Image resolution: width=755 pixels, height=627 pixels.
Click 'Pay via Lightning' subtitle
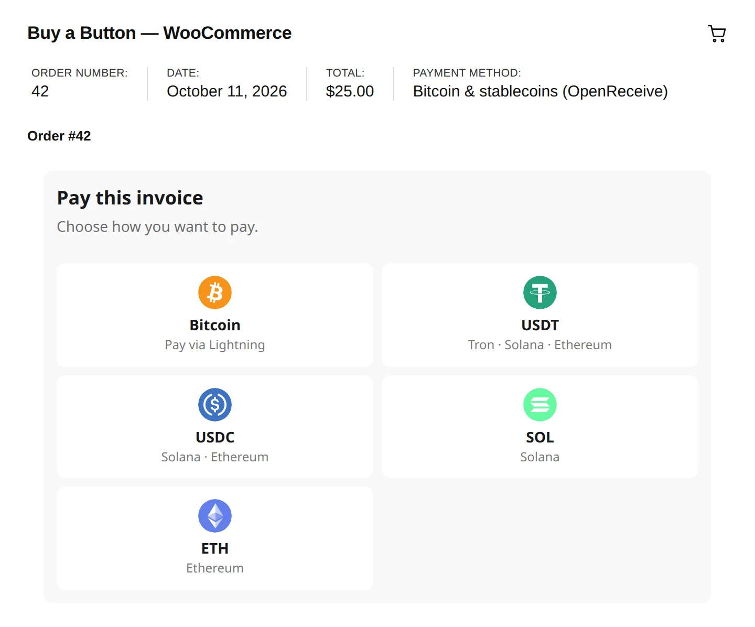coord(215,345)
